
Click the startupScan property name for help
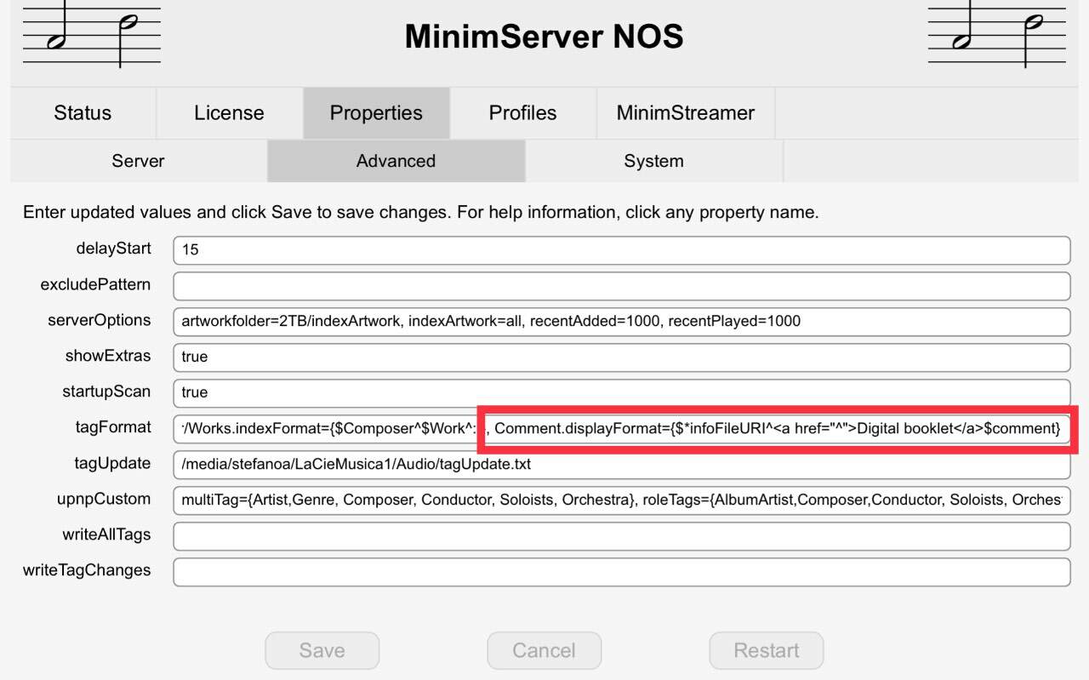point(106,391)
